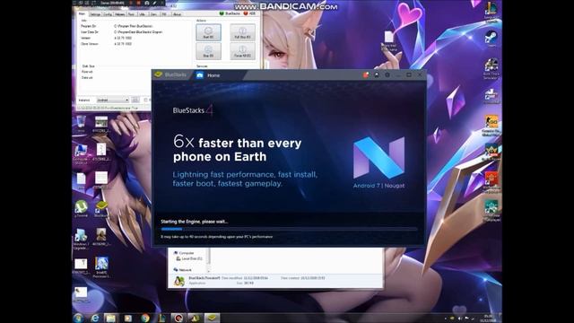Switch to the Main tab in Tweaker

pyautogui.click(x=83, y=14)
